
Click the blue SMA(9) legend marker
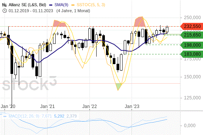(51, 5)
